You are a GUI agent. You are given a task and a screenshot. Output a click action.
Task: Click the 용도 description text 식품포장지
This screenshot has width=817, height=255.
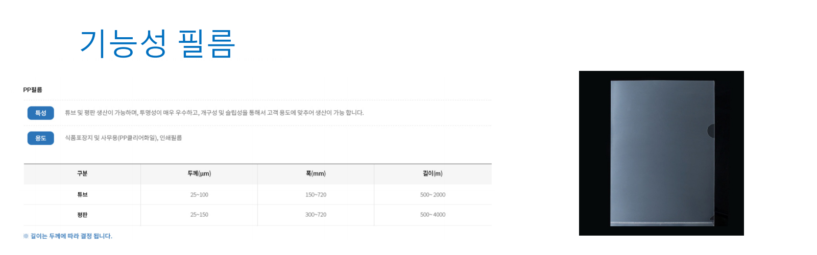[x=123, y=138]
